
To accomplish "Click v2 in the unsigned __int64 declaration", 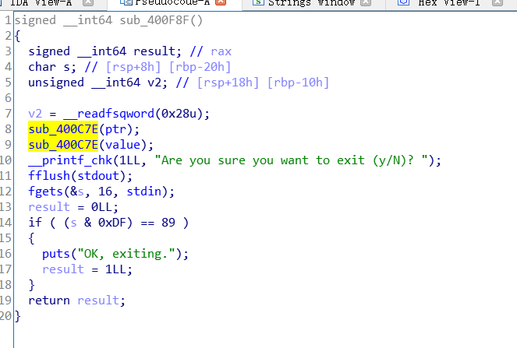I will [x=154, y=83].
